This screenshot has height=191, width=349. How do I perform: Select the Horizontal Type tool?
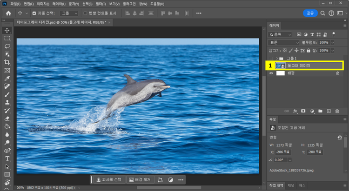(7, 158)
